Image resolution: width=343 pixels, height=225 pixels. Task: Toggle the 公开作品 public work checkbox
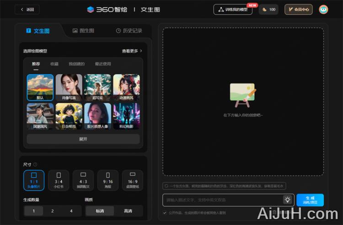pos(165,213)
